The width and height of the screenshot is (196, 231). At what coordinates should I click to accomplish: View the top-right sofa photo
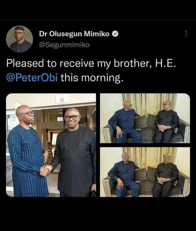[x=145, y=118]
